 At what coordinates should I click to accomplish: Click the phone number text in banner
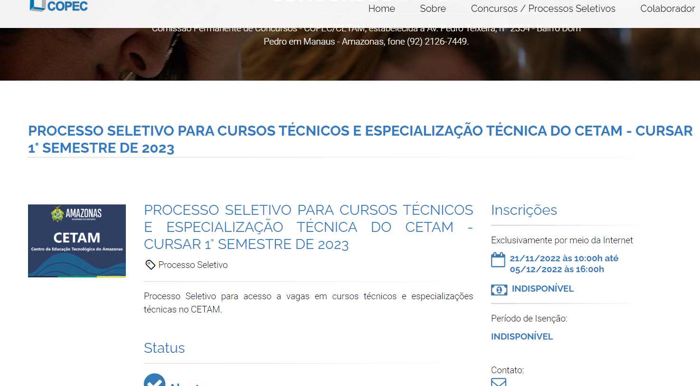(438, 42)
